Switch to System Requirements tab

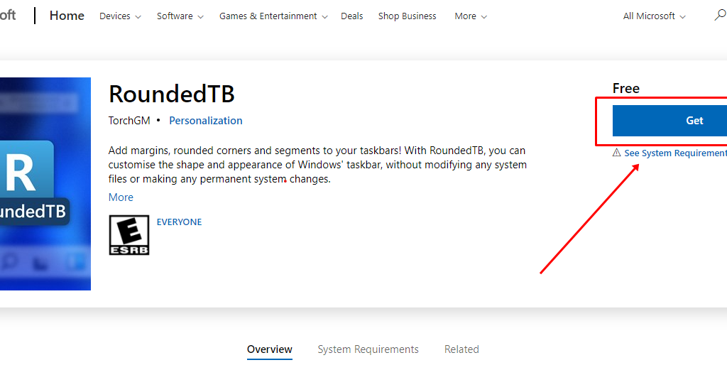[368, 349]
